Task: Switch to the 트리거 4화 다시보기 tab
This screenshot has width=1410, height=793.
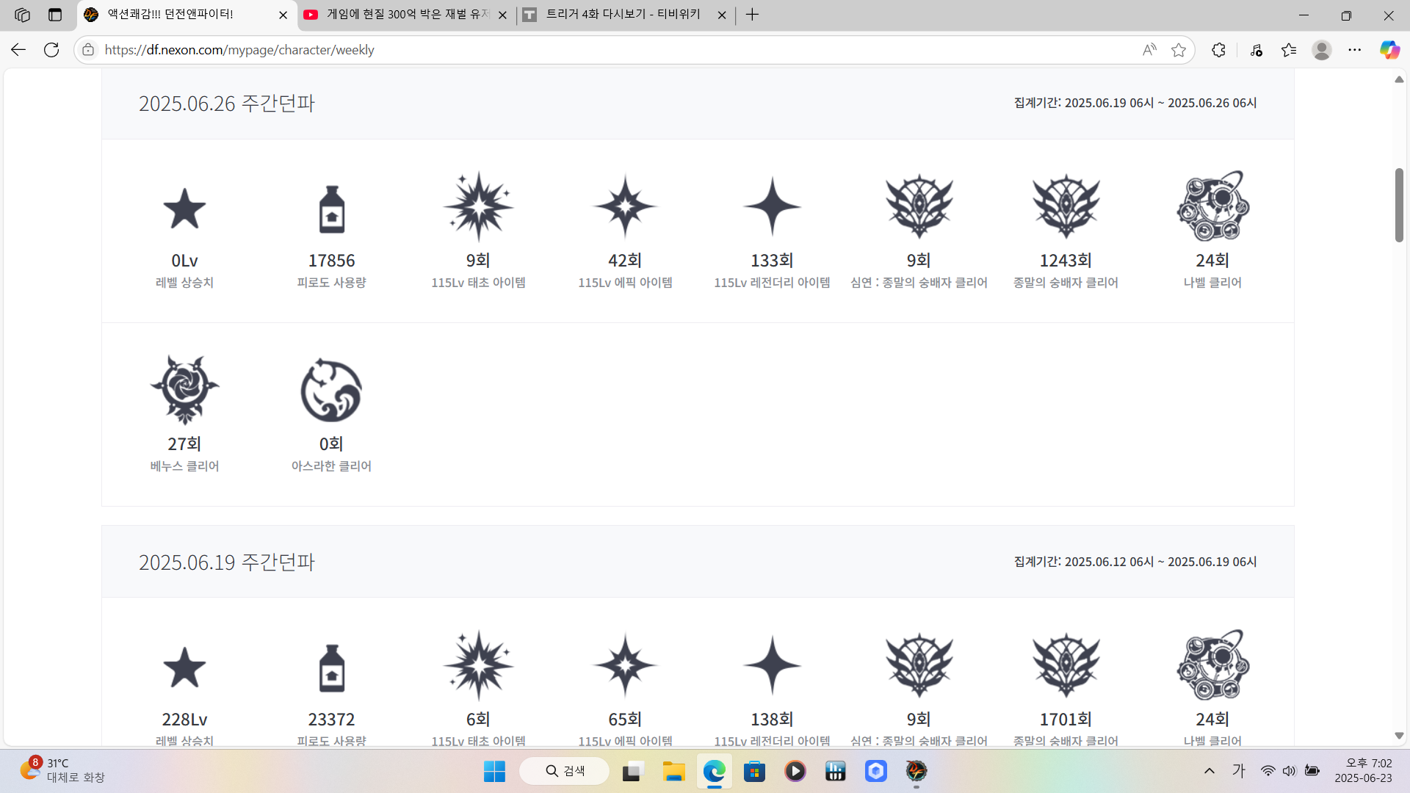Action: (624, 15)
